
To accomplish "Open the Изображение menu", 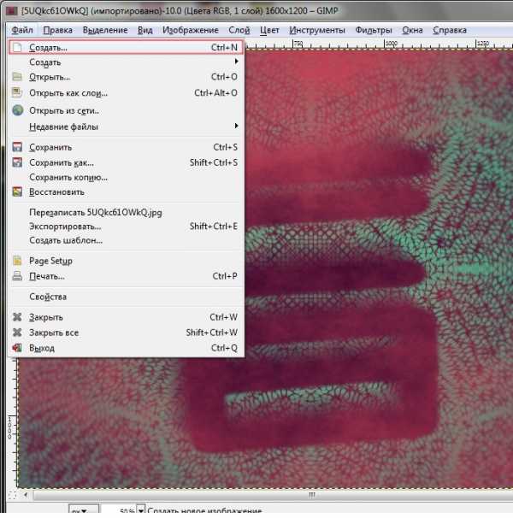I will click(x=191, y=30).
